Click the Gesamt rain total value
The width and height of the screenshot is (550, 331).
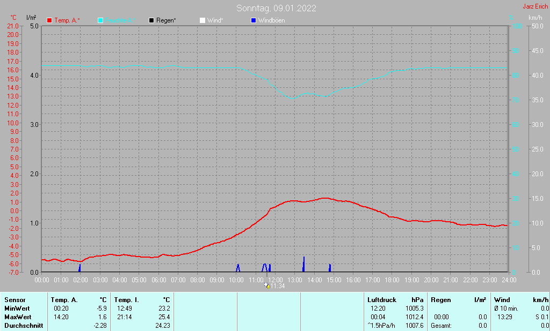(x=483, y=326)
